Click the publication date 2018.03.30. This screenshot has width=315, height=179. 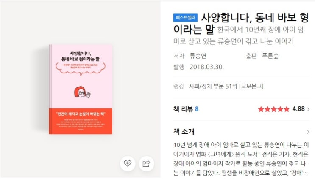coord(207,67)
